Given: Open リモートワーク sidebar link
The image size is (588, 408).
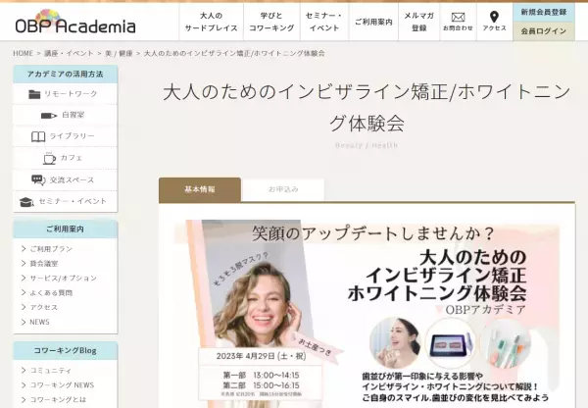Looking at the screenshot, I should (71, 94).
